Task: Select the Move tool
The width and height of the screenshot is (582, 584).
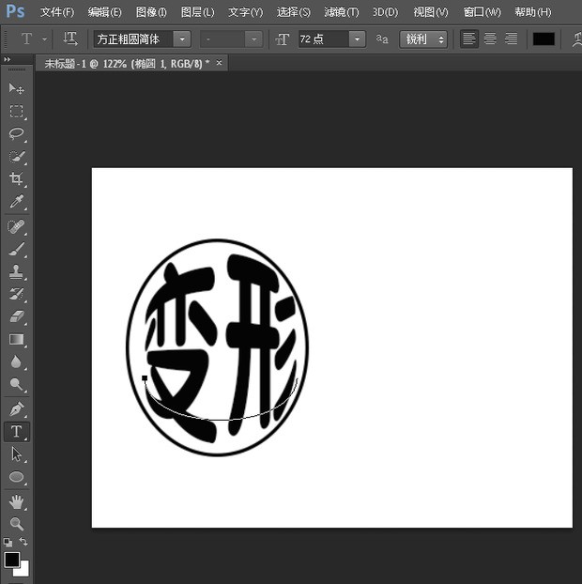Action: point(16,88)
